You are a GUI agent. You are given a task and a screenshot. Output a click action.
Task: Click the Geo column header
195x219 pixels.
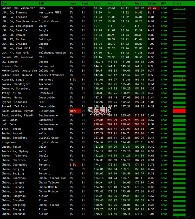coord(4,4)
